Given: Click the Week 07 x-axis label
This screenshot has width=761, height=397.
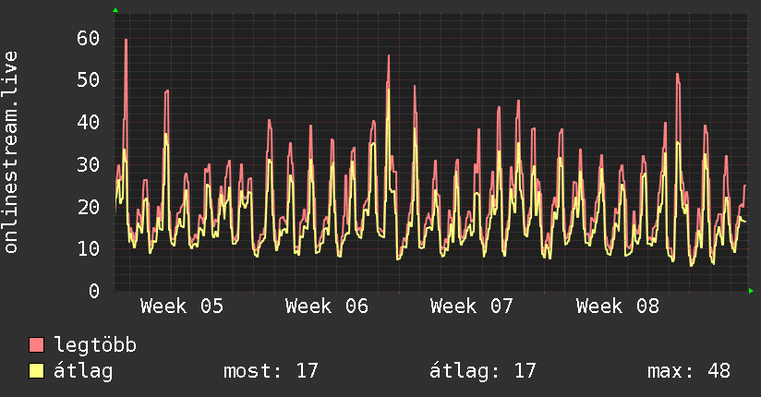Looking at the screenshot, I should (x=472, y=306).
